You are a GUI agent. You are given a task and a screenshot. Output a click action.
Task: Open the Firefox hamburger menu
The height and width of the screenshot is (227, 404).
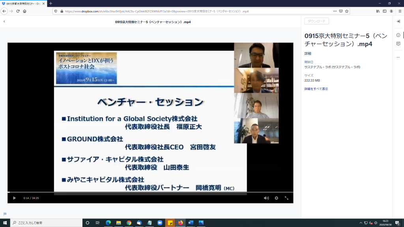coord(400,11)
